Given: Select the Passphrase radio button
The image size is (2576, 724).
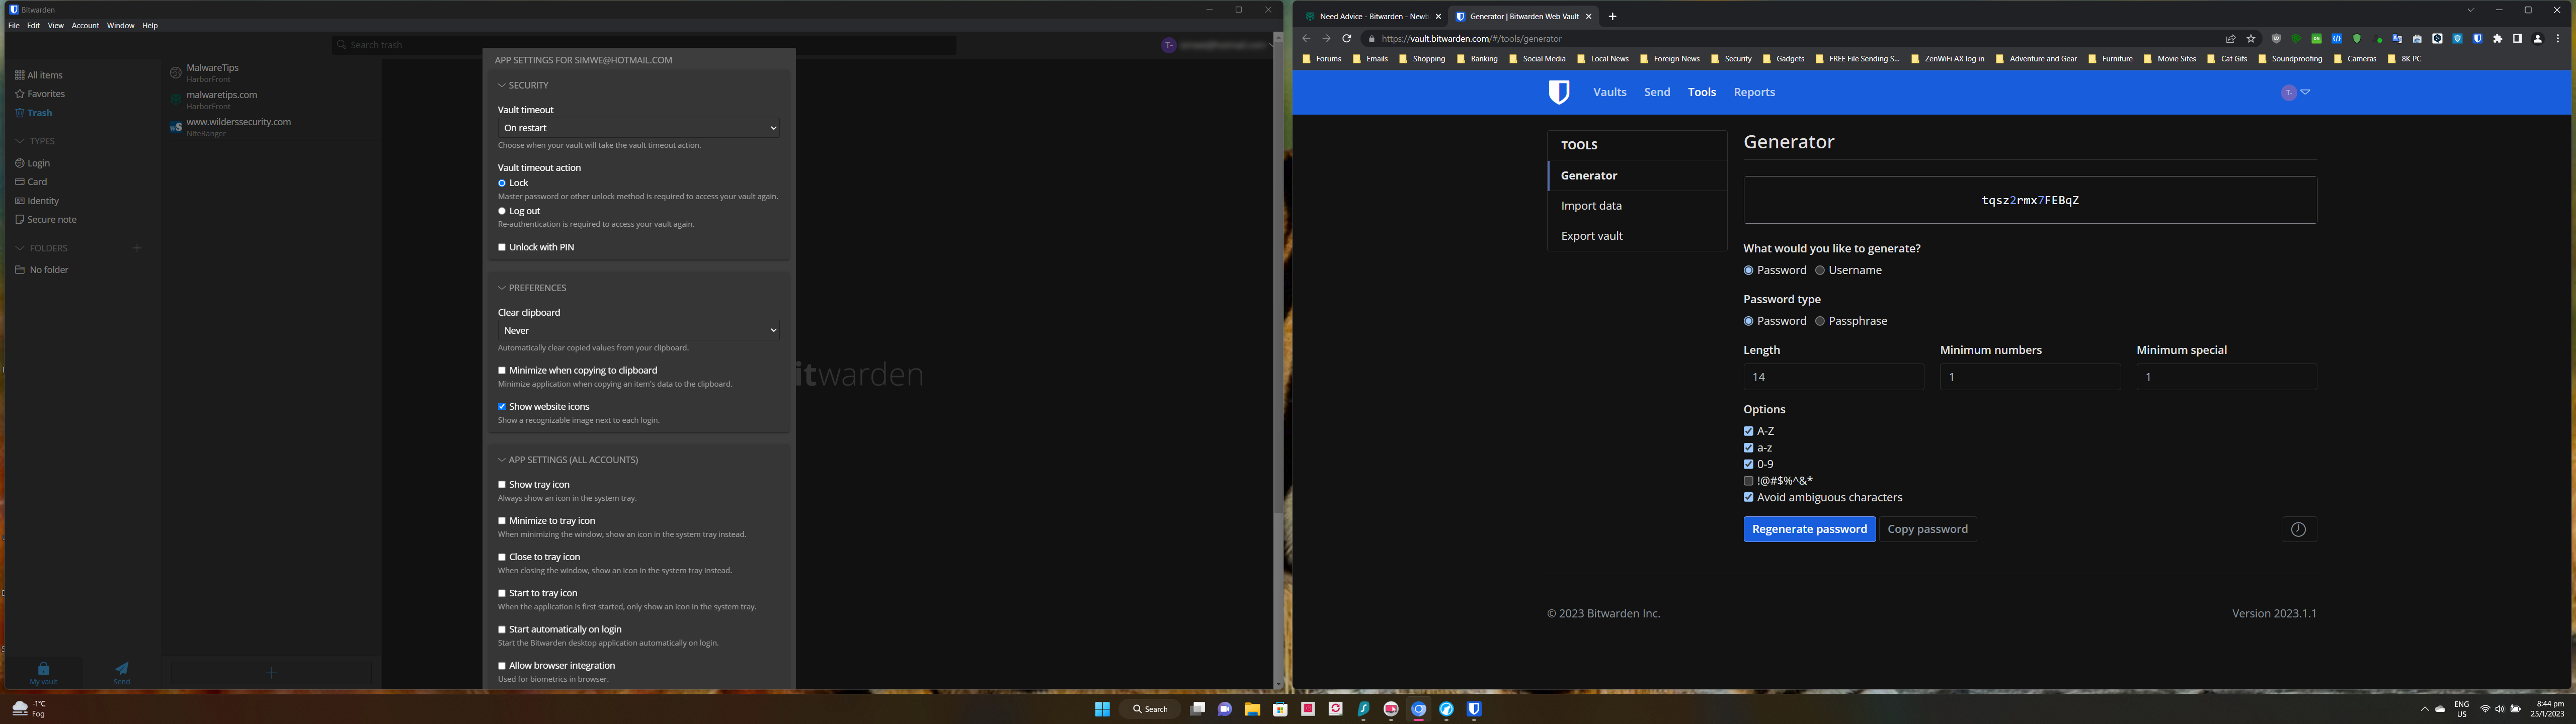Looking at the screenshot, I should (1820, 321).
